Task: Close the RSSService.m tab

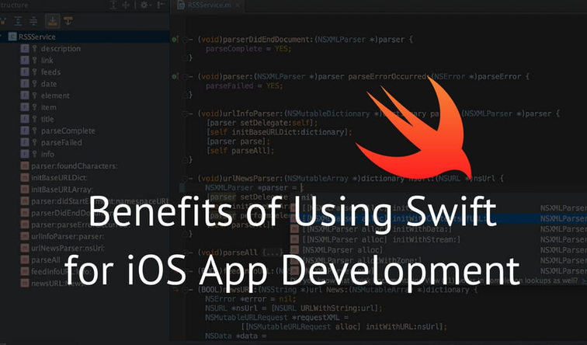Action: [x=238, y=5]
